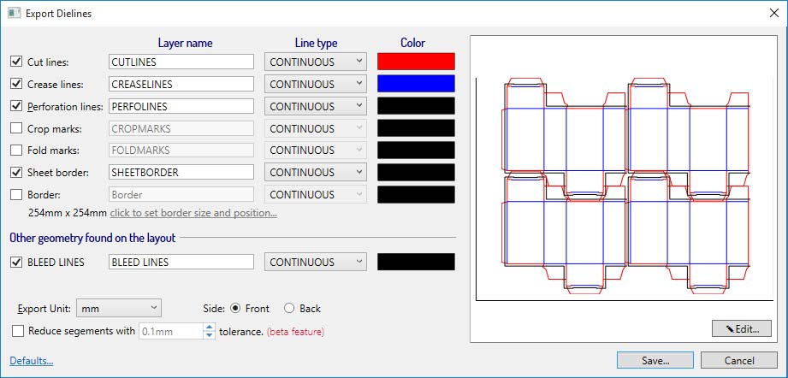Open Fold marks line type dropdown
The height and width of the screenshot is (378, 788).
[316, 151]
